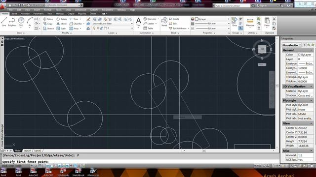Screen dimensions: 316x177
Task: Open the No selection dropdown in Properties
Action: coord(292,45)
